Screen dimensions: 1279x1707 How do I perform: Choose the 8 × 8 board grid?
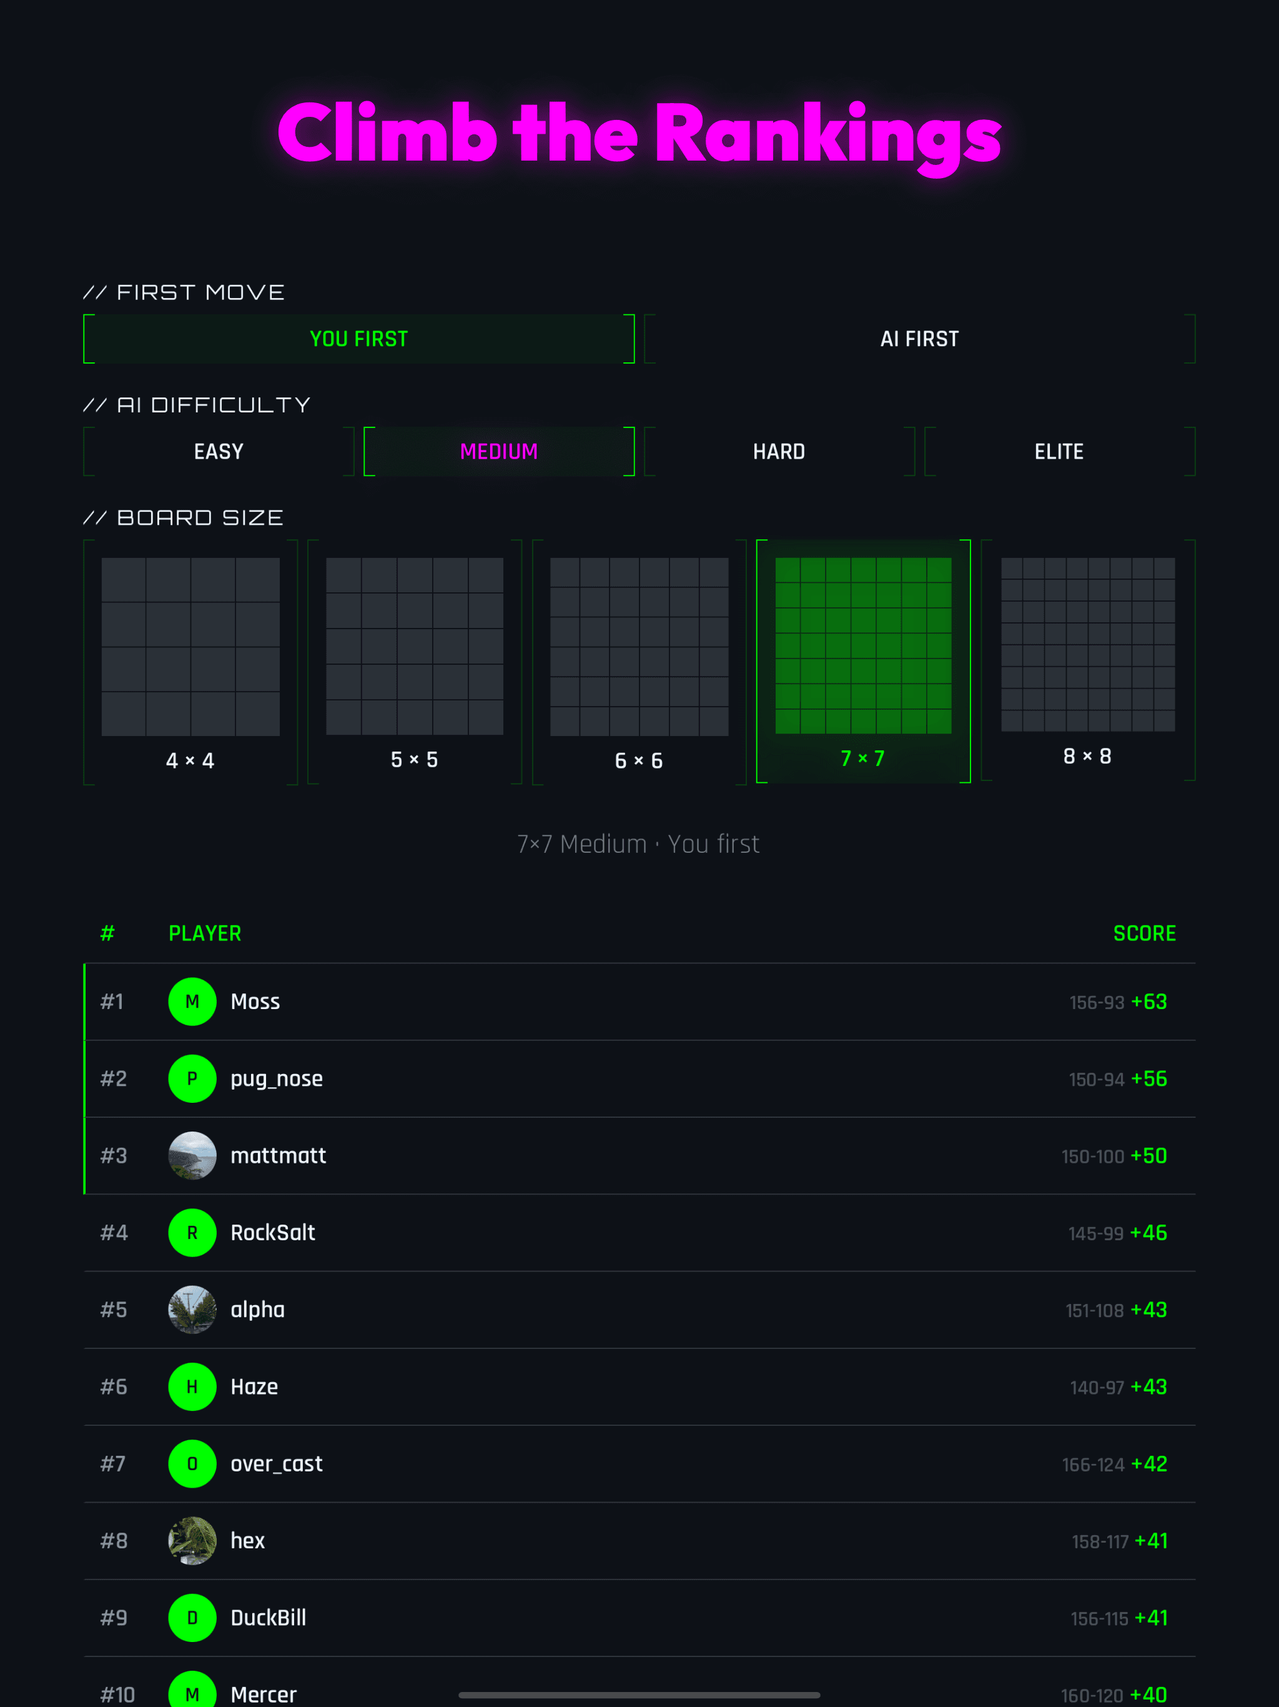click(1088, 645)
